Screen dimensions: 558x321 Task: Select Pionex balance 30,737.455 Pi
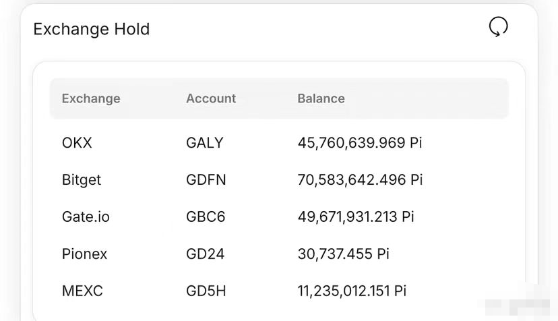[344, 254]
